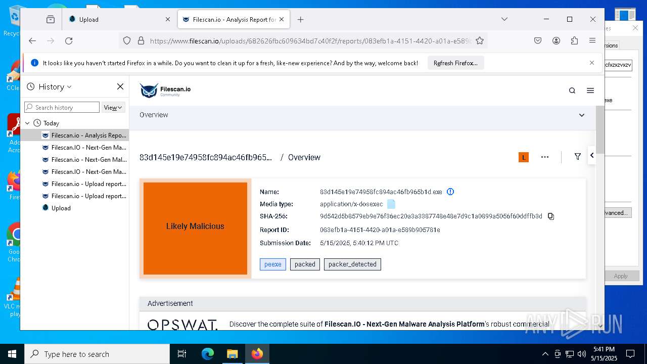Collapse the right-side panel arrow
Screen dimensions: 647x364
tap(592, 156)
